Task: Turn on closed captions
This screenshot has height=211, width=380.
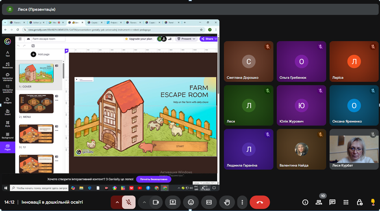Action: [209, 202]
